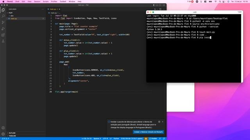Open the Shell menu

click(x=17, y=2)
